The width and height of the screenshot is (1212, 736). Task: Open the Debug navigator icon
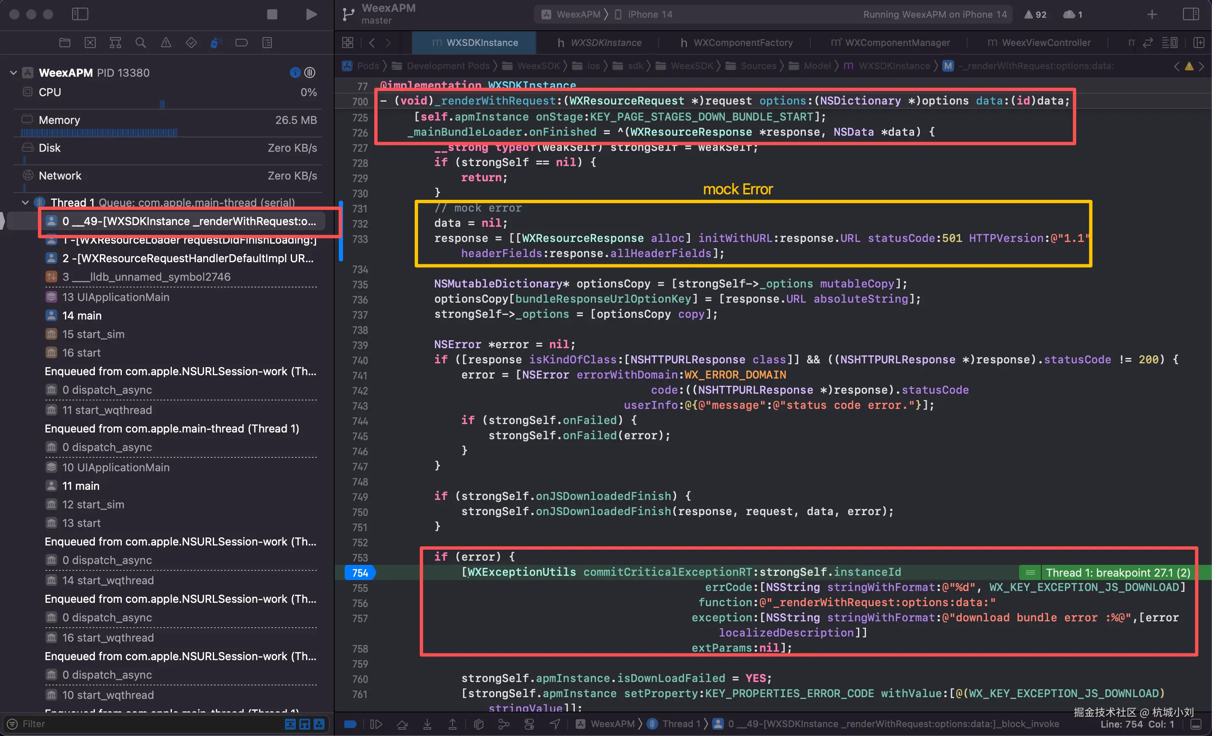click(x=217, y=43)
